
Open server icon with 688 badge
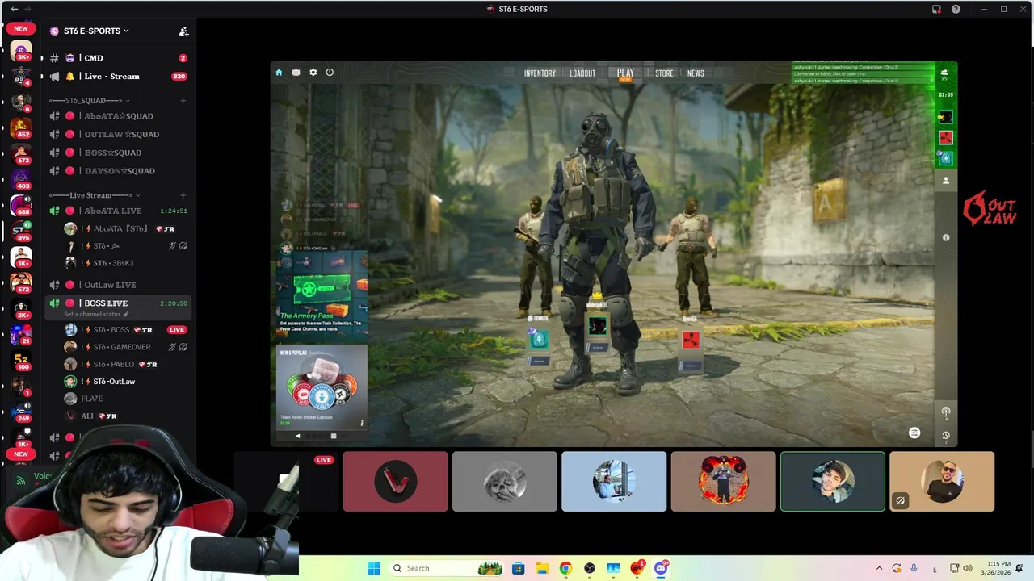pyautogui.click(x=21, y=205)
